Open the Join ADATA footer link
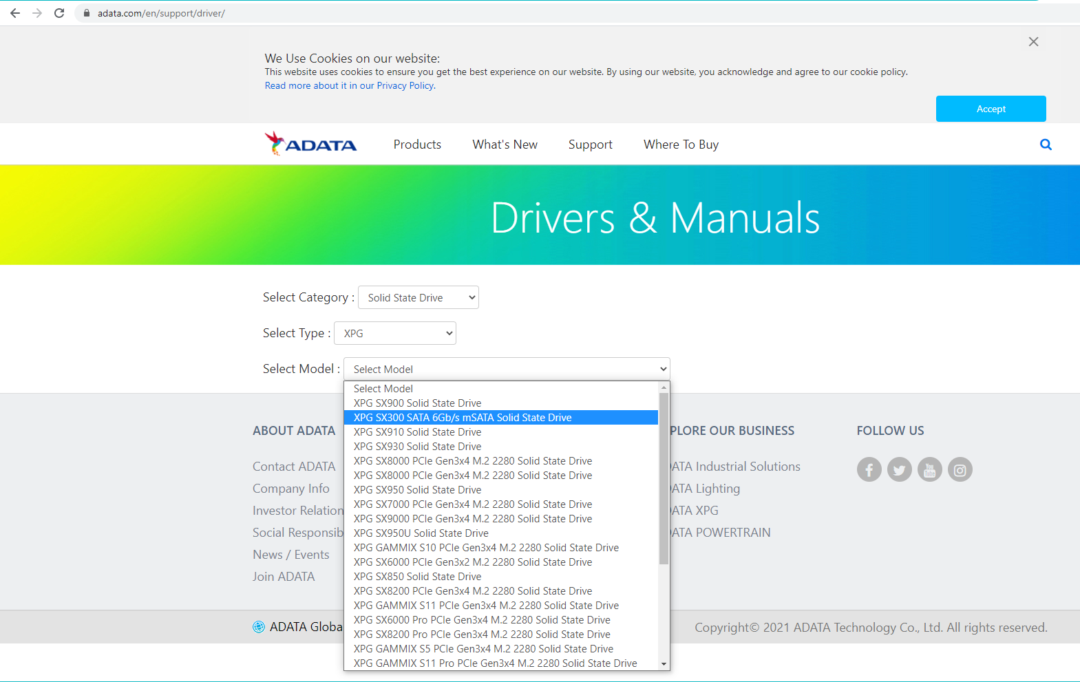1080x682 pixels. tap(284, 577)
